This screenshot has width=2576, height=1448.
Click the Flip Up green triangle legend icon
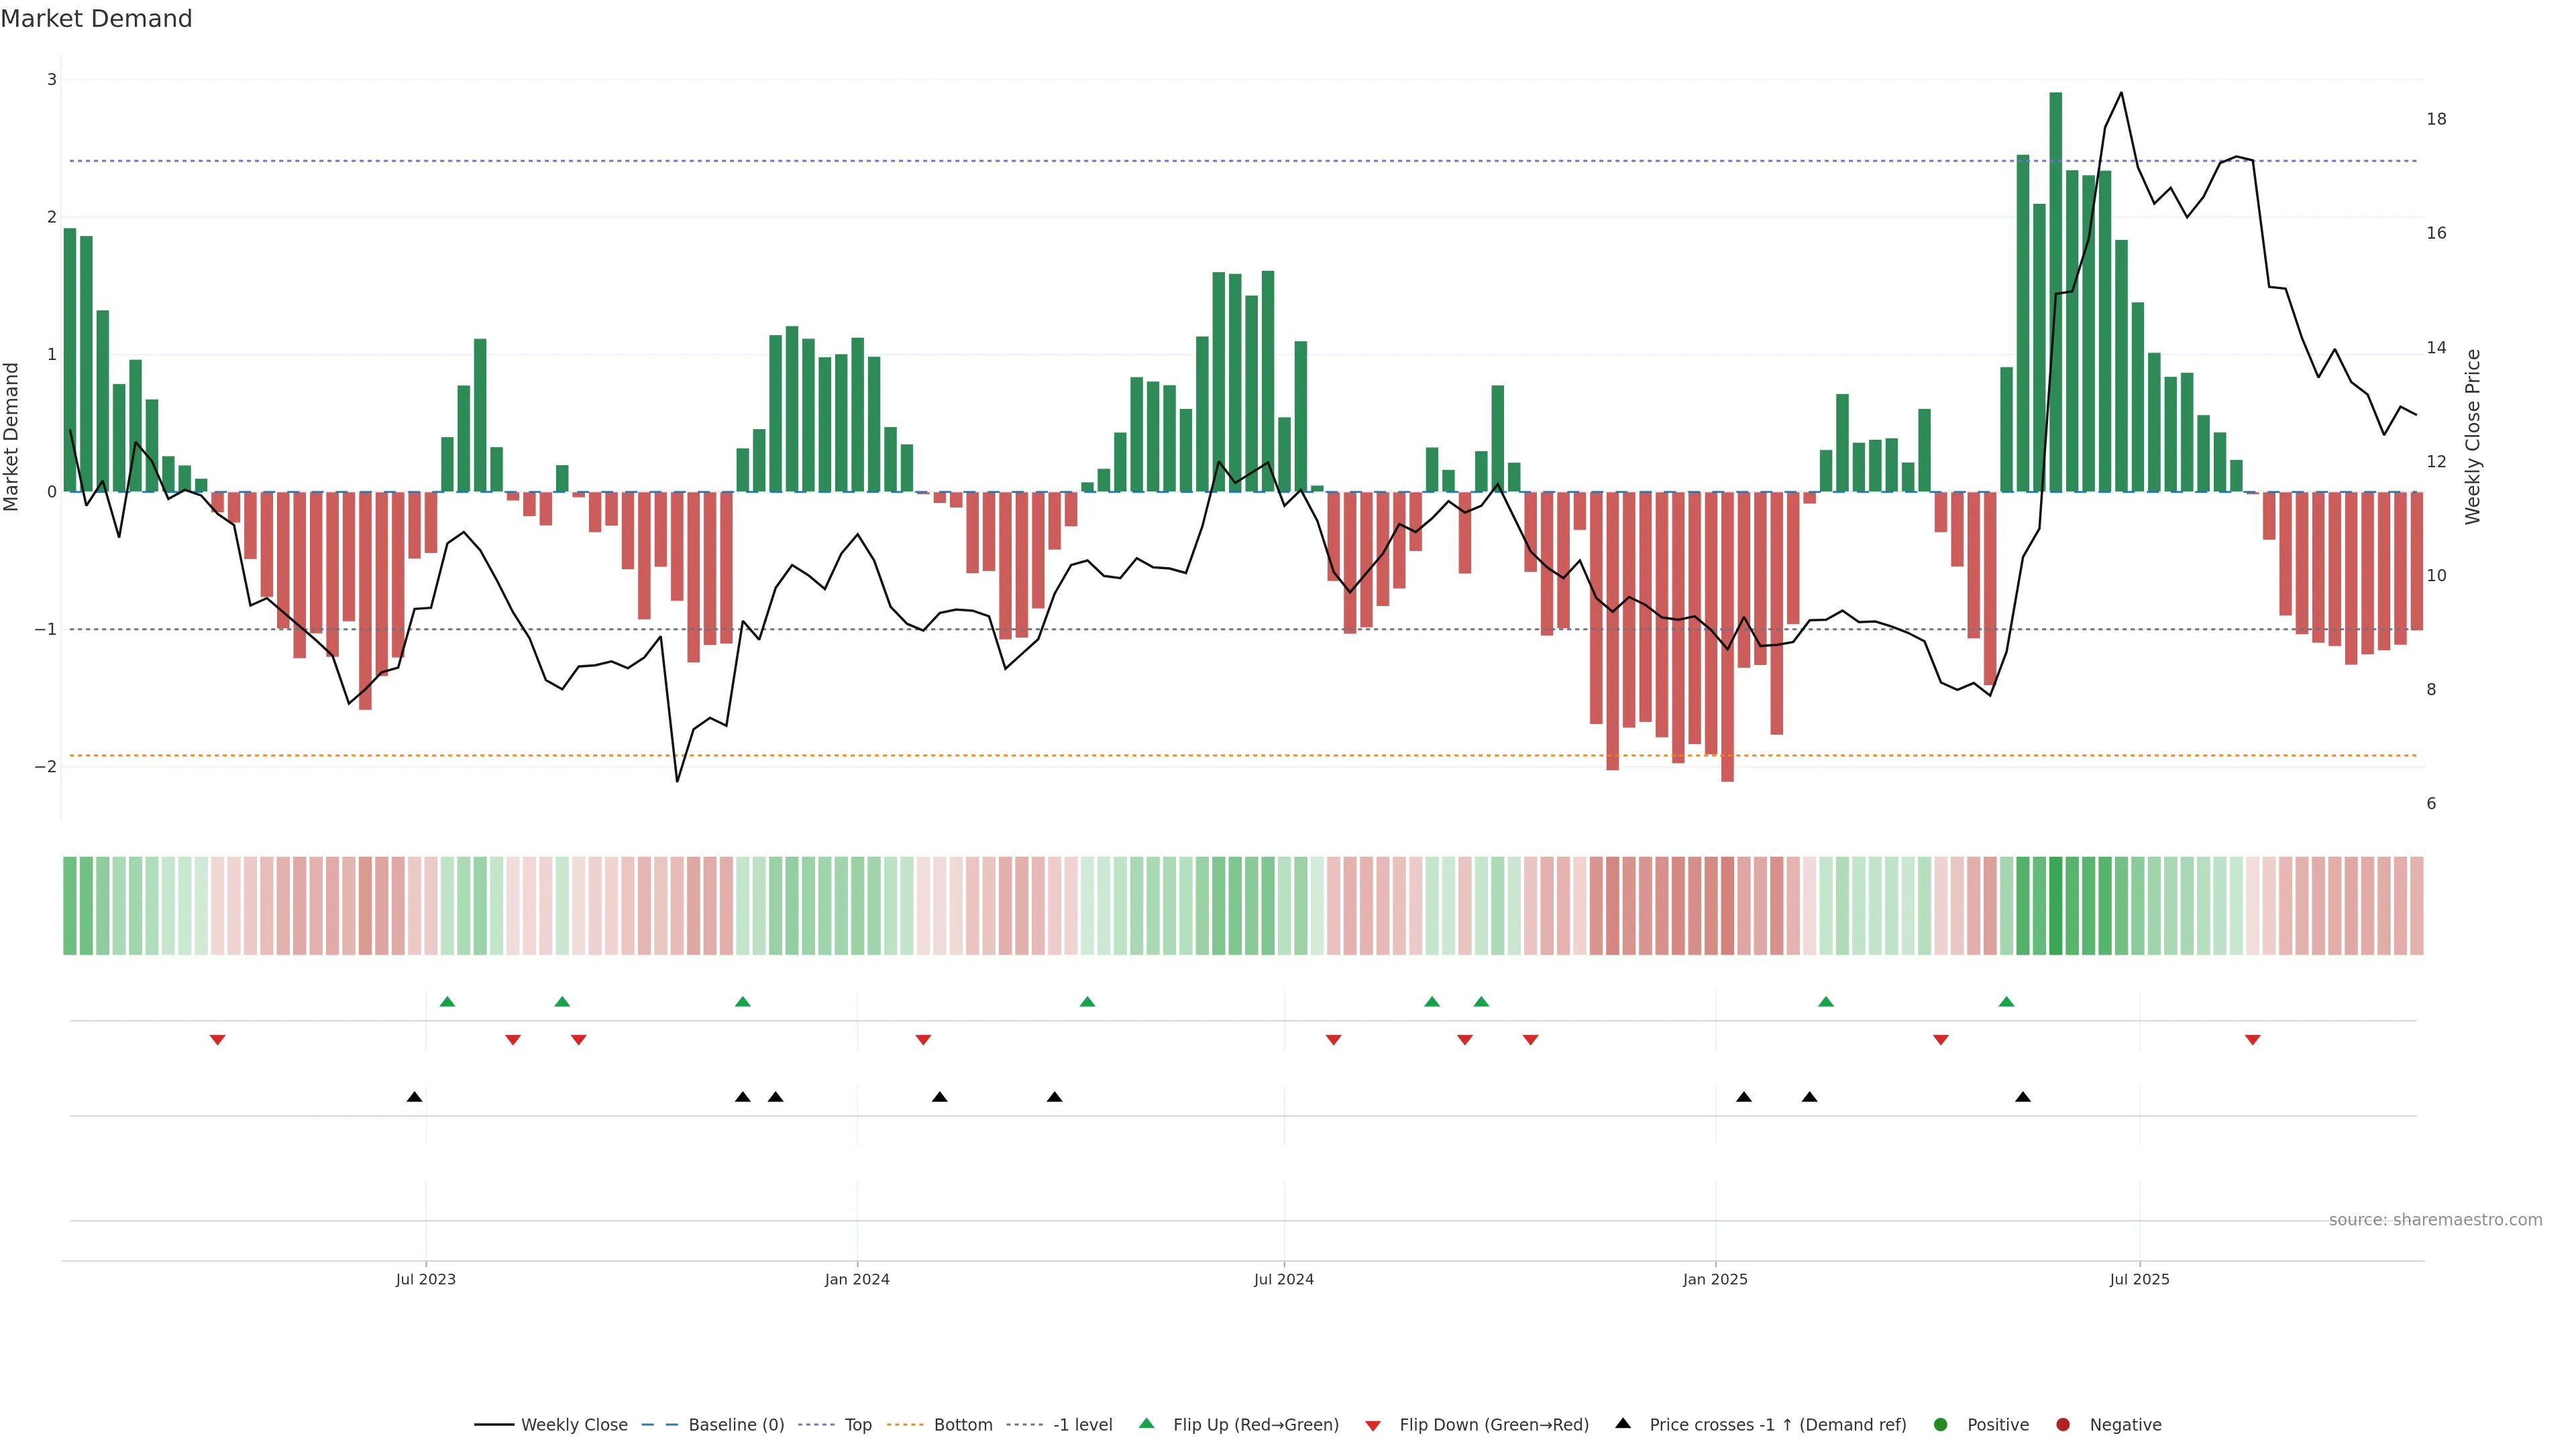1147,1423
